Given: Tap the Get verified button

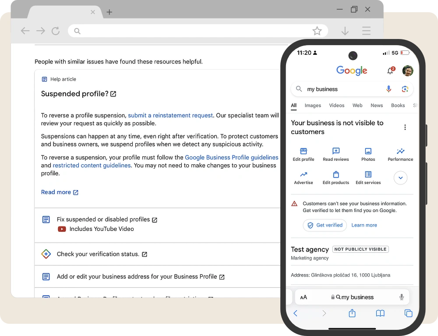Looking at the screenshot, I should (325, 225).
